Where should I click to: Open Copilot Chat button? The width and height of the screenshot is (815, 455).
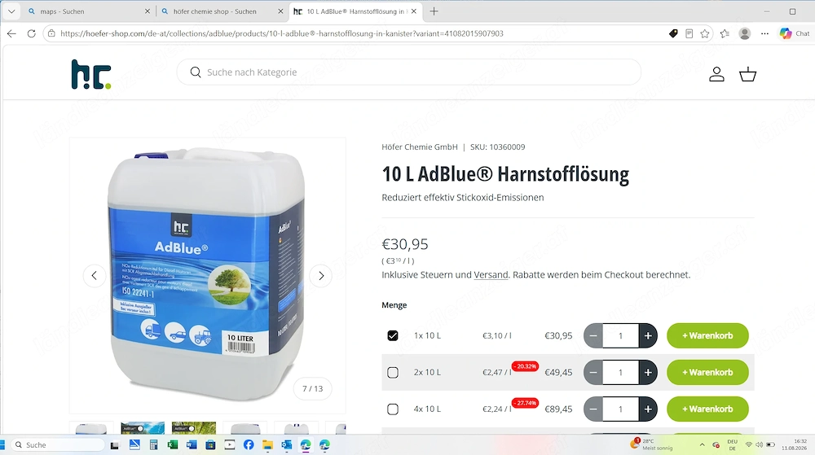[x=794, y=33]
